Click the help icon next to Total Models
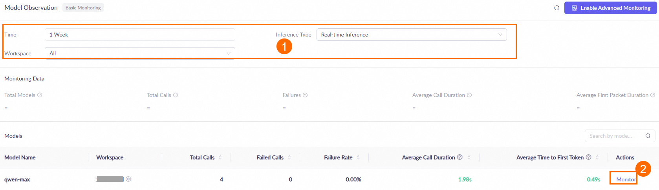This screenshot has height=190, width=659. pos(40,95)
